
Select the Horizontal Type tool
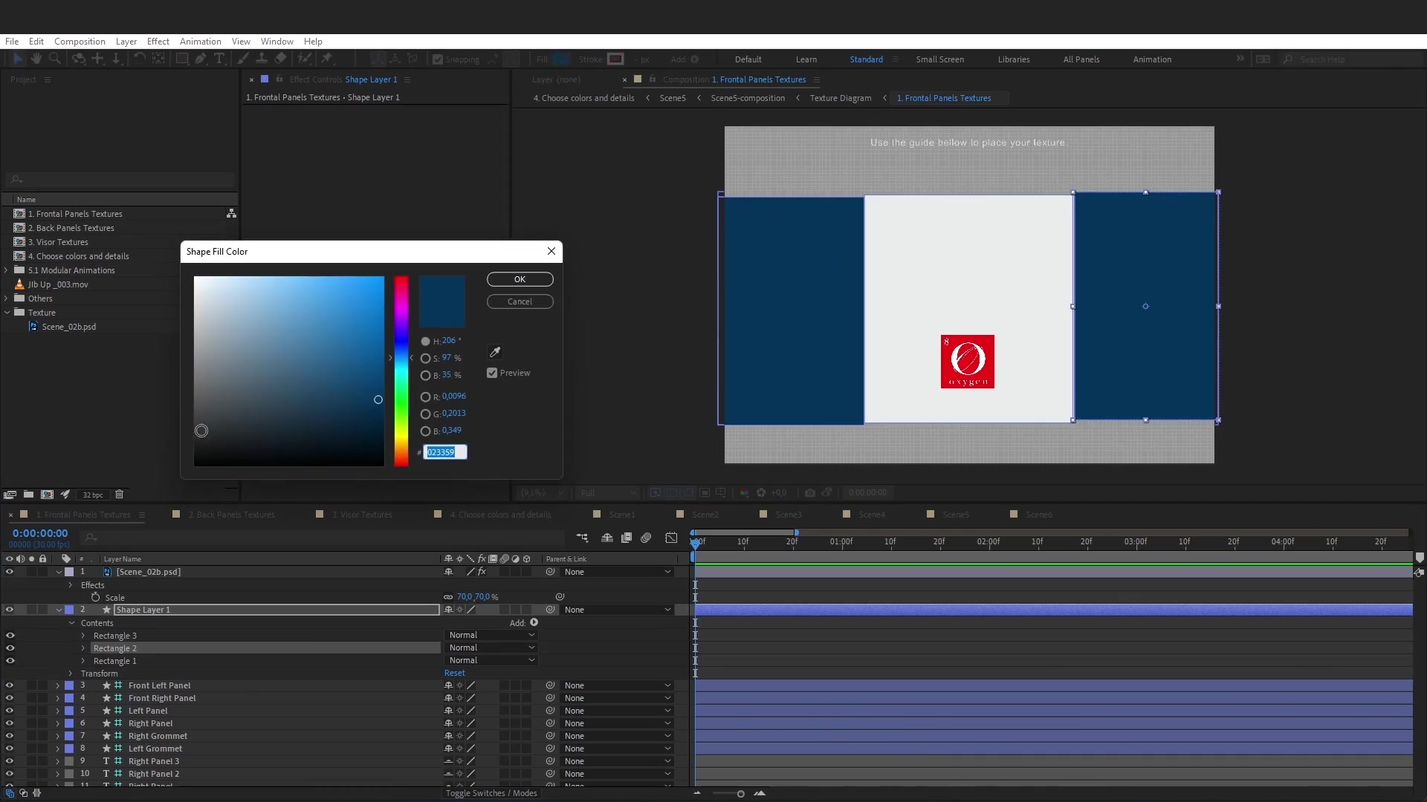pos(220,59)
